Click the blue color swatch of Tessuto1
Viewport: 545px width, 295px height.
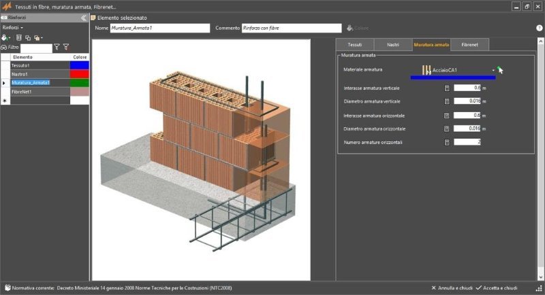point(80,66)
